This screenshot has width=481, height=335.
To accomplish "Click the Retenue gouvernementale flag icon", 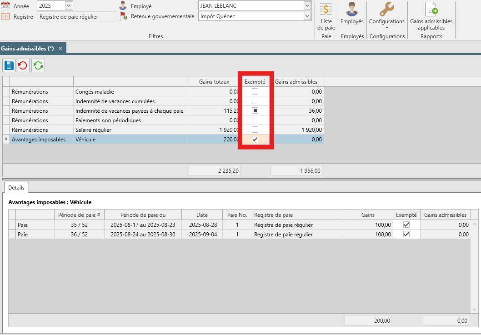I will pos(123,16).
